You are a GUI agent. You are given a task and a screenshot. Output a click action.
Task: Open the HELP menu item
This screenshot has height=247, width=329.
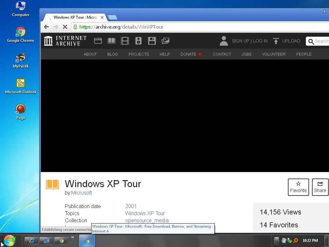[x=165, y=54]
